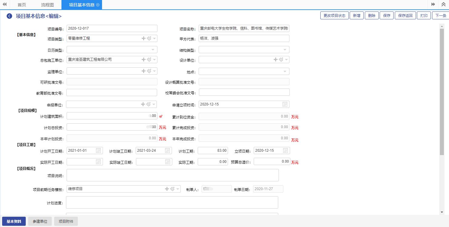The image size is (449, 227).
Task: Clear 监理单位 field with eraser icon
Action: tap(149, 71)
